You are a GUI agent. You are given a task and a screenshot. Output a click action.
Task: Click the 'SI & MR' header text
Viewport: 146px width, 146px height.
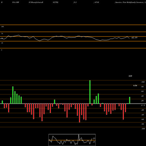(15, 2)
